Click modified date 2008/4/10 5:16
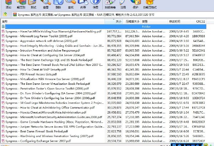The height and width of the screenshot is (146, 214). 179,46
